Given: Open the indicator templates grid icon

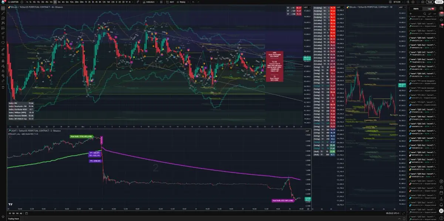Looking at the screenshot, I should pyautogui.click(x=161, y=2).
